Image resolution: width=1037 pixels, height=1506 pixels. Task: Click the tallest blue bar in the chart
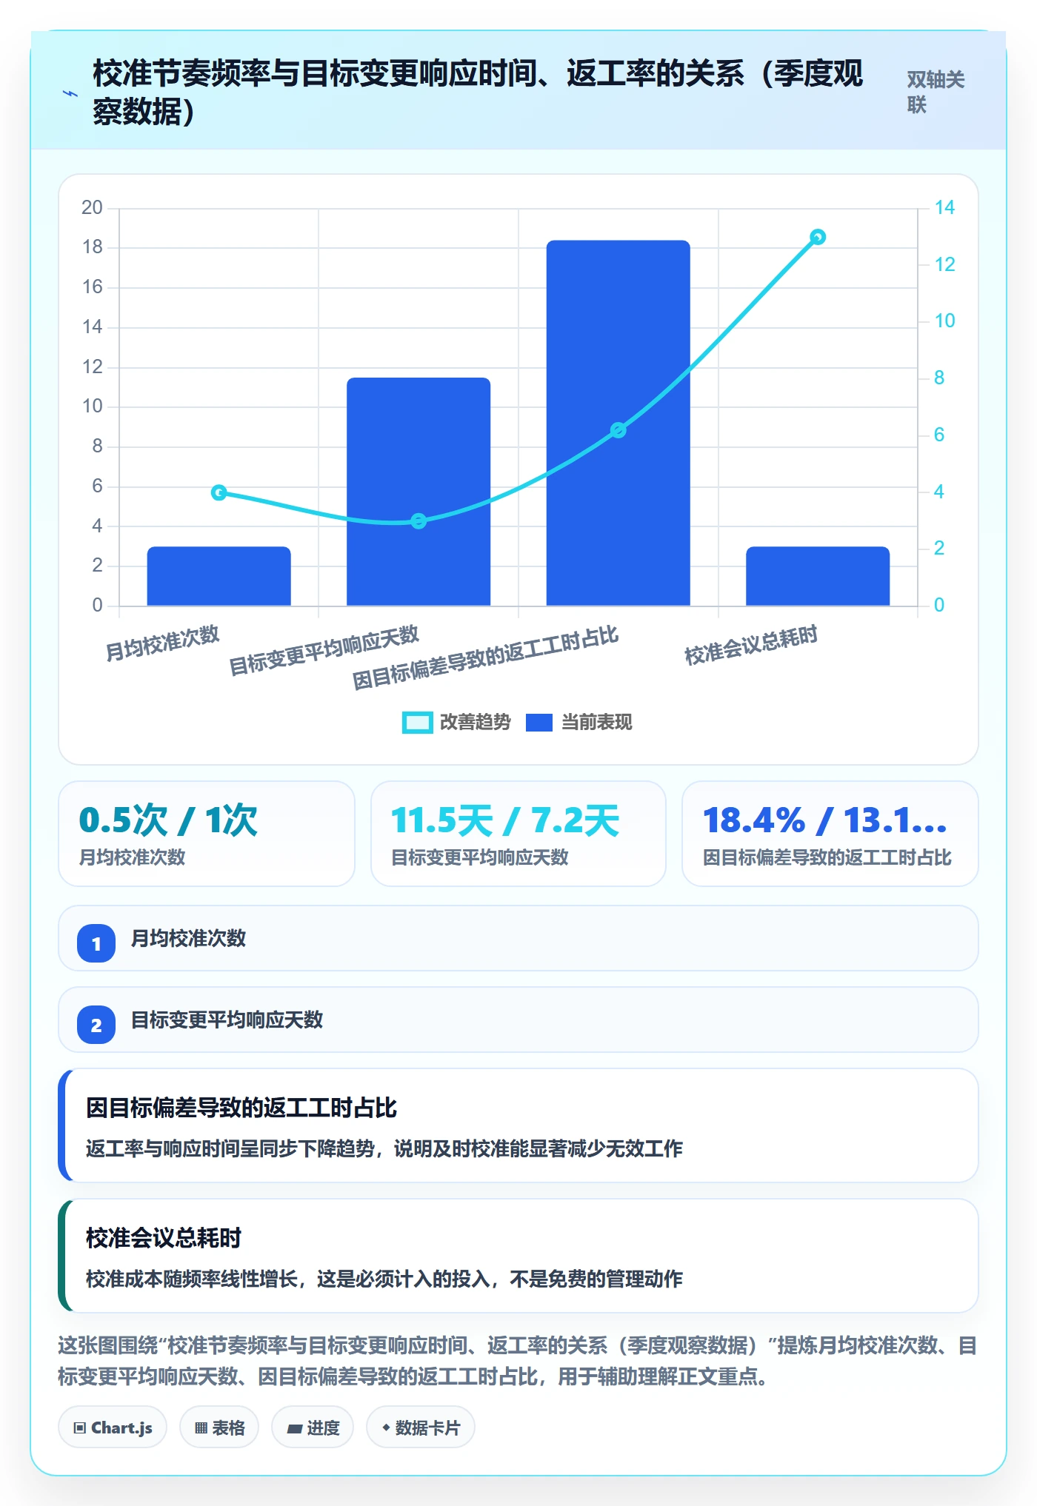618,423
